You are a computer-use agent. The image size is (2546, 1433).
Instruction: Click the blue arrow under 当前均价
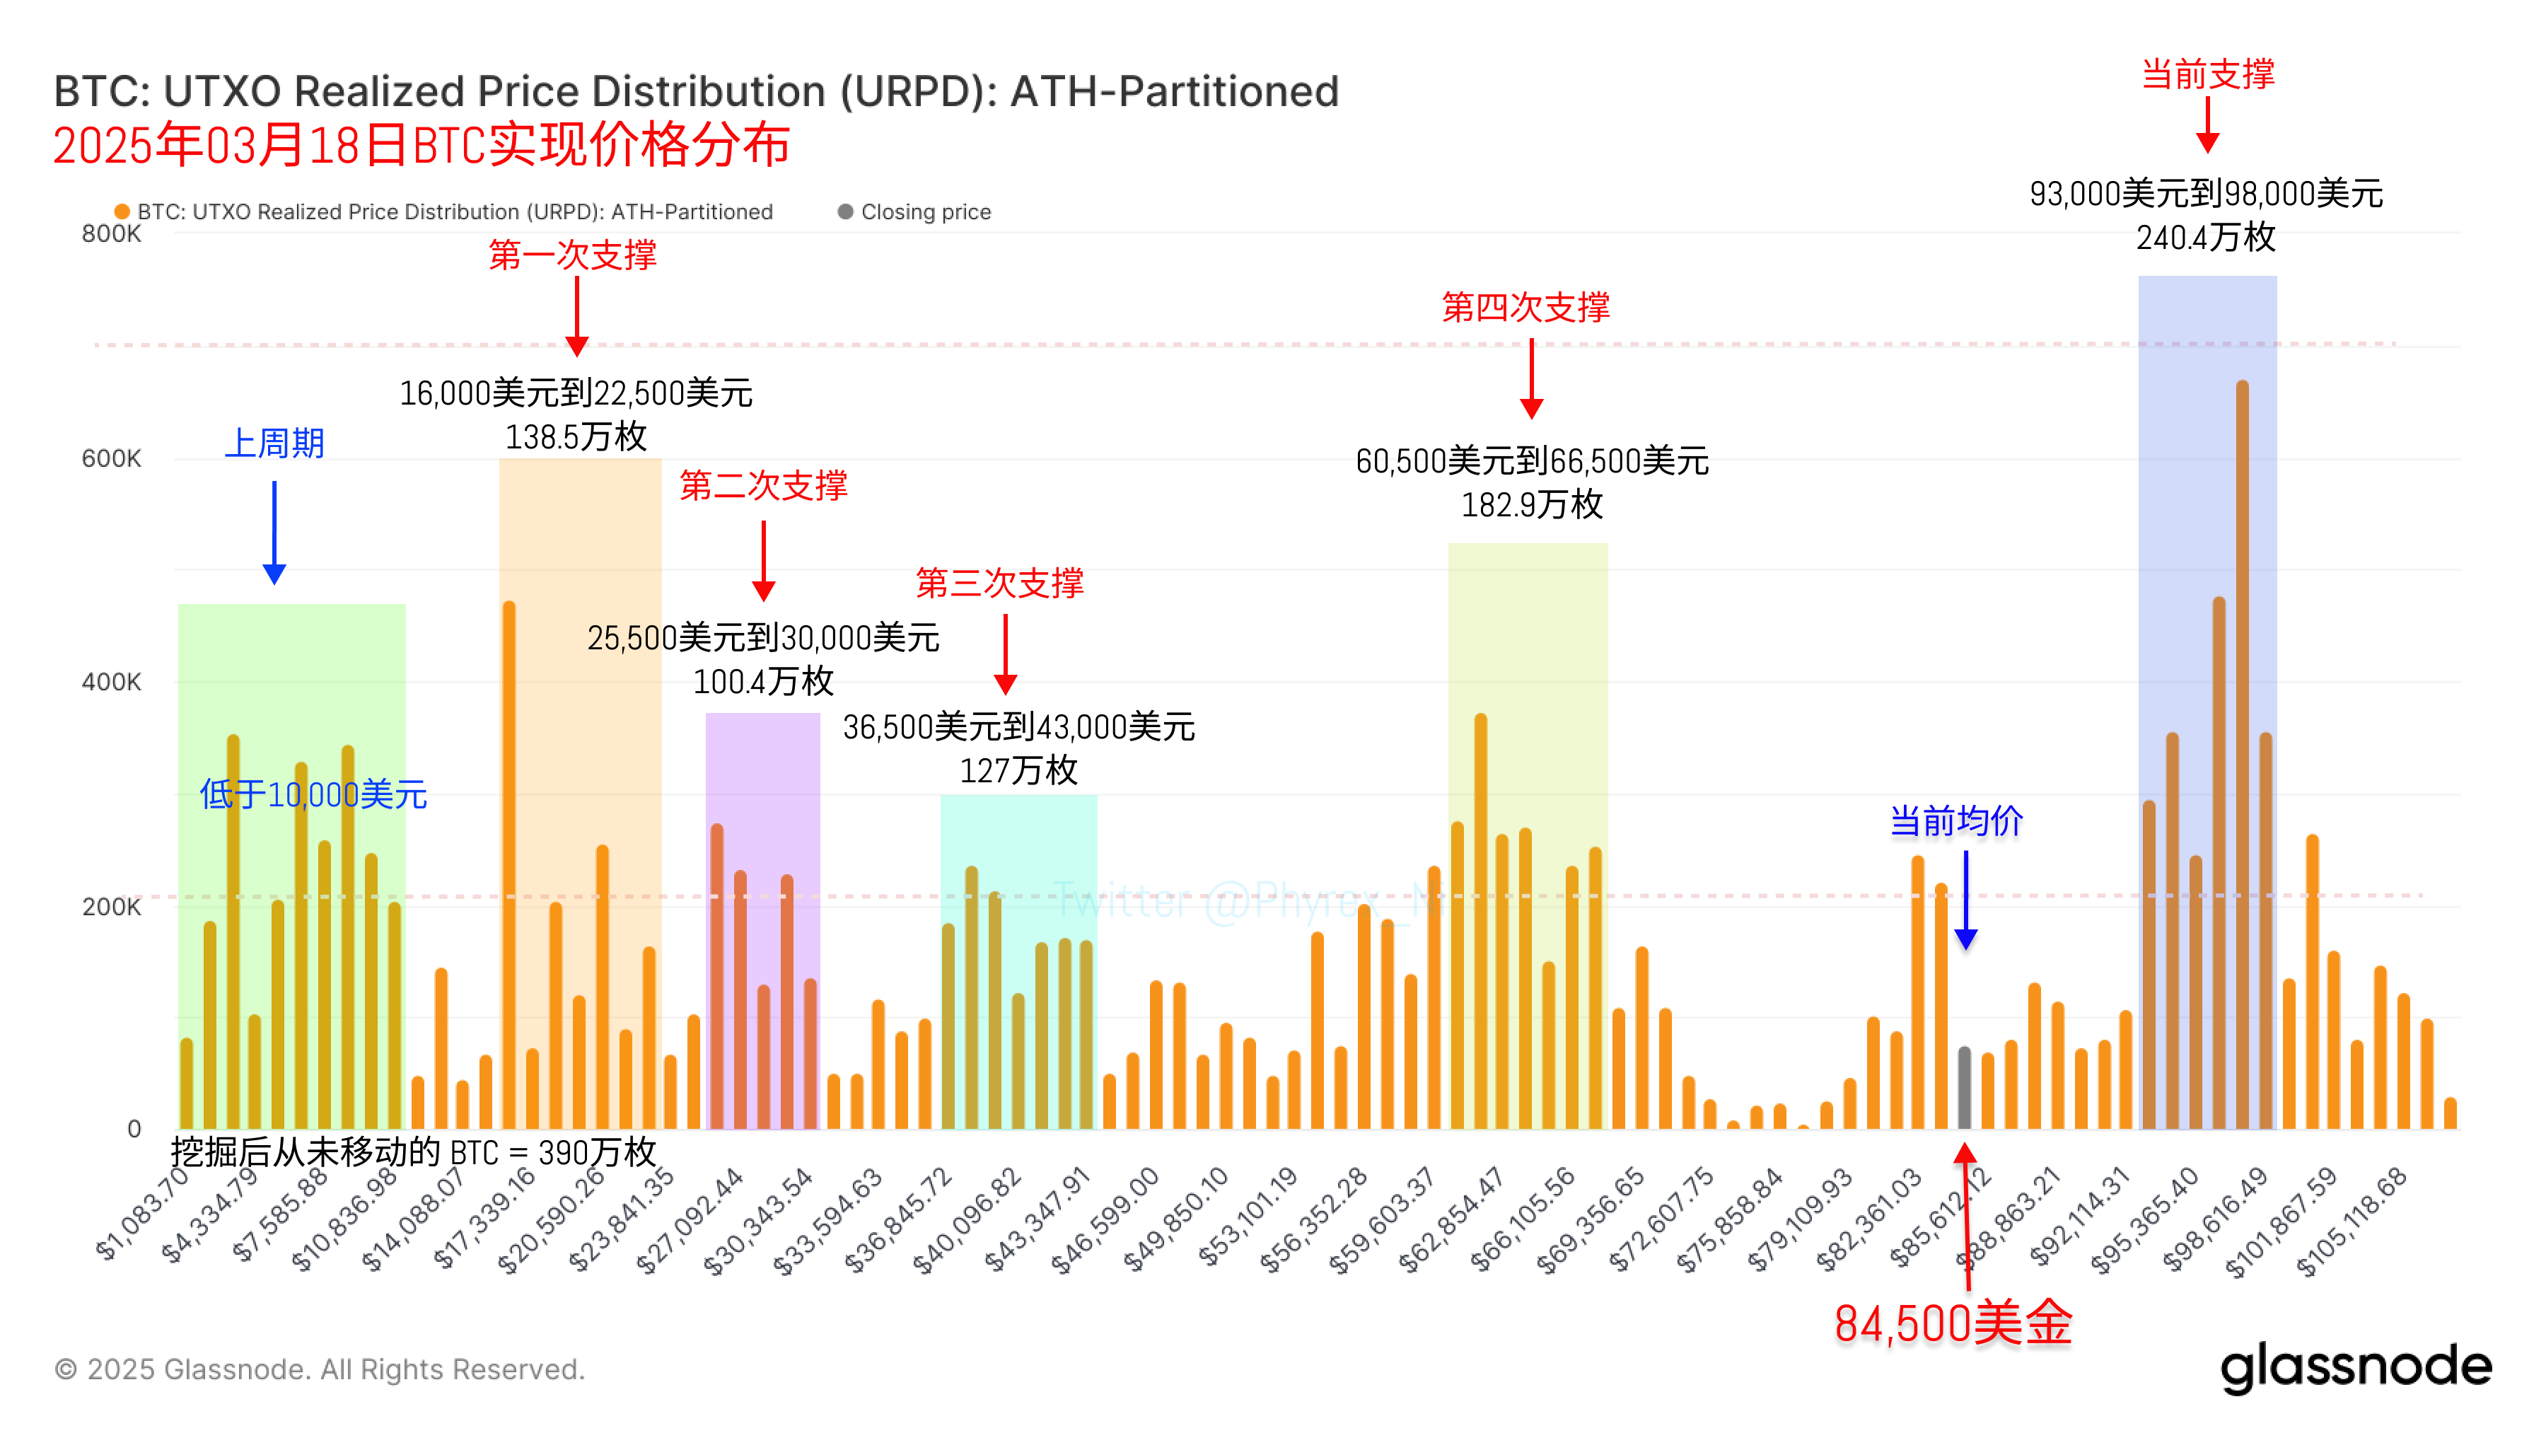(1966, 900)
